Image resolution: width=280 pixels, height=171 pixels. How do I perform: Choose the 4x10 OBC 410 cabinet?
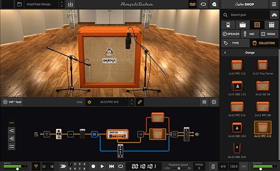click(x=237, y=130)
